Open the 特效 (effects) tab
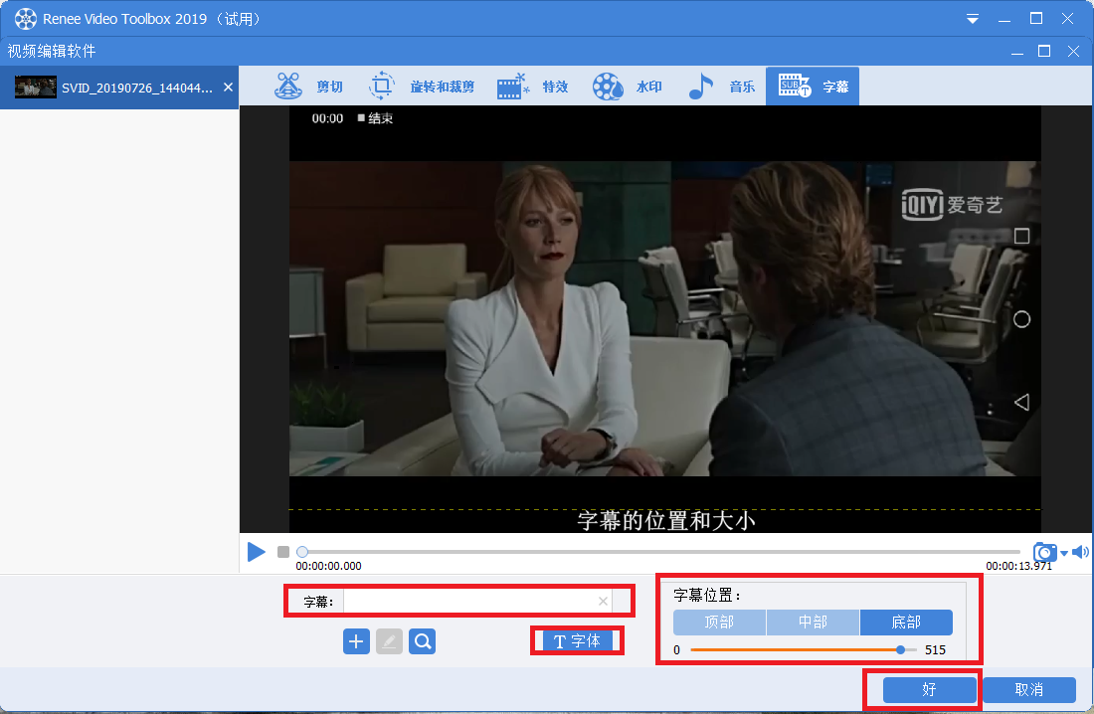The width and height of the screenshot is (1094, 714). [532, 87]
